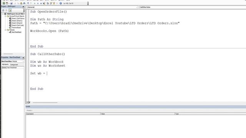
Task: Click the 'Dim wb As Workbook' code line
Action: 47,62
